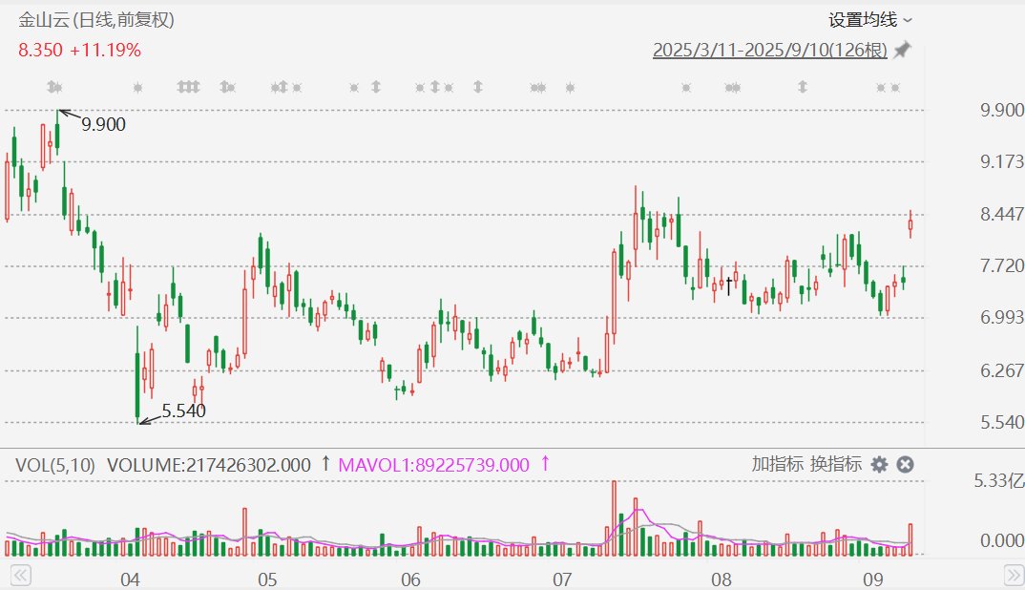Click the 5.33亿 volume axis label
Screen dimensions: 1025x590
tap(999, 481)
